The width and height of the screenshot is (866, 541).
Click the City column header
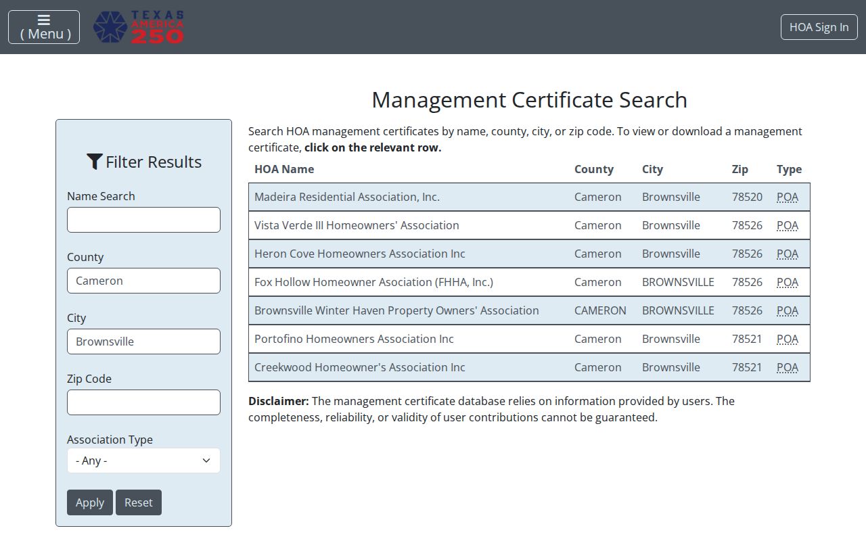(x=652, y=169)
